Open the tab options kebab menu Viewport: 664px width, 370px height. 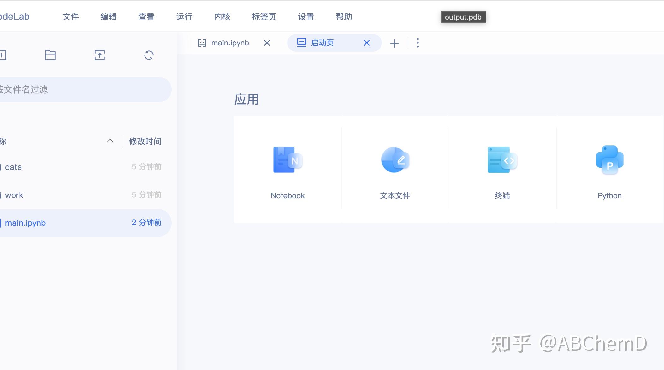(417, 43)
